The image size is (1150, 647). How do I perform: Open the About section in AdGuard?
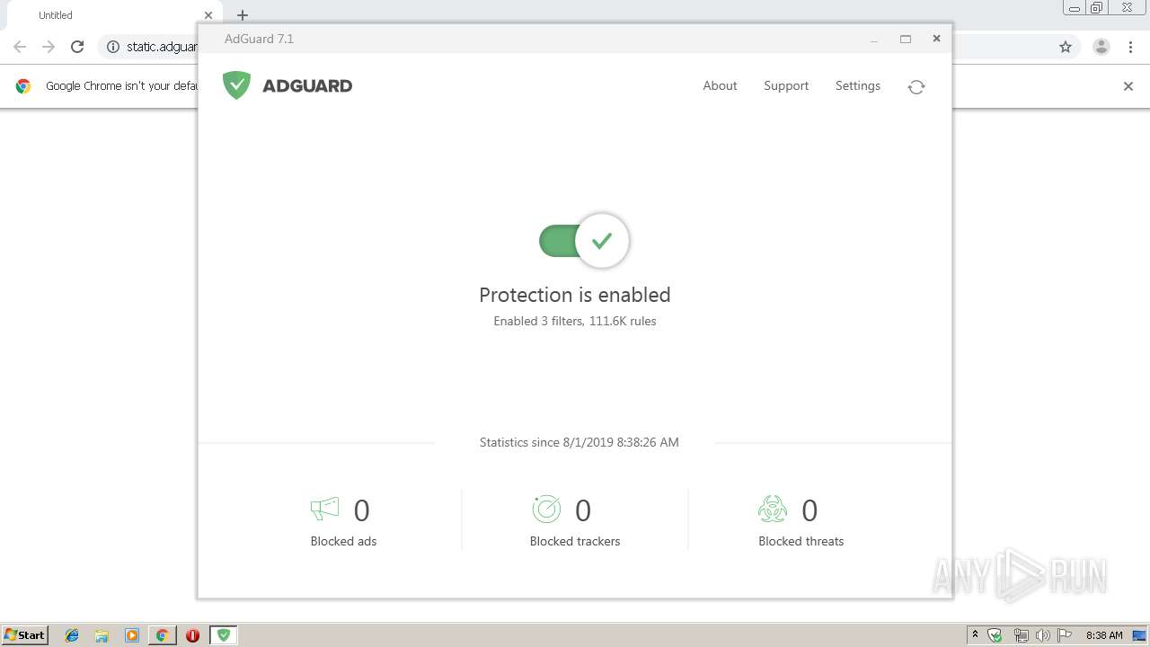pos(720,85)
